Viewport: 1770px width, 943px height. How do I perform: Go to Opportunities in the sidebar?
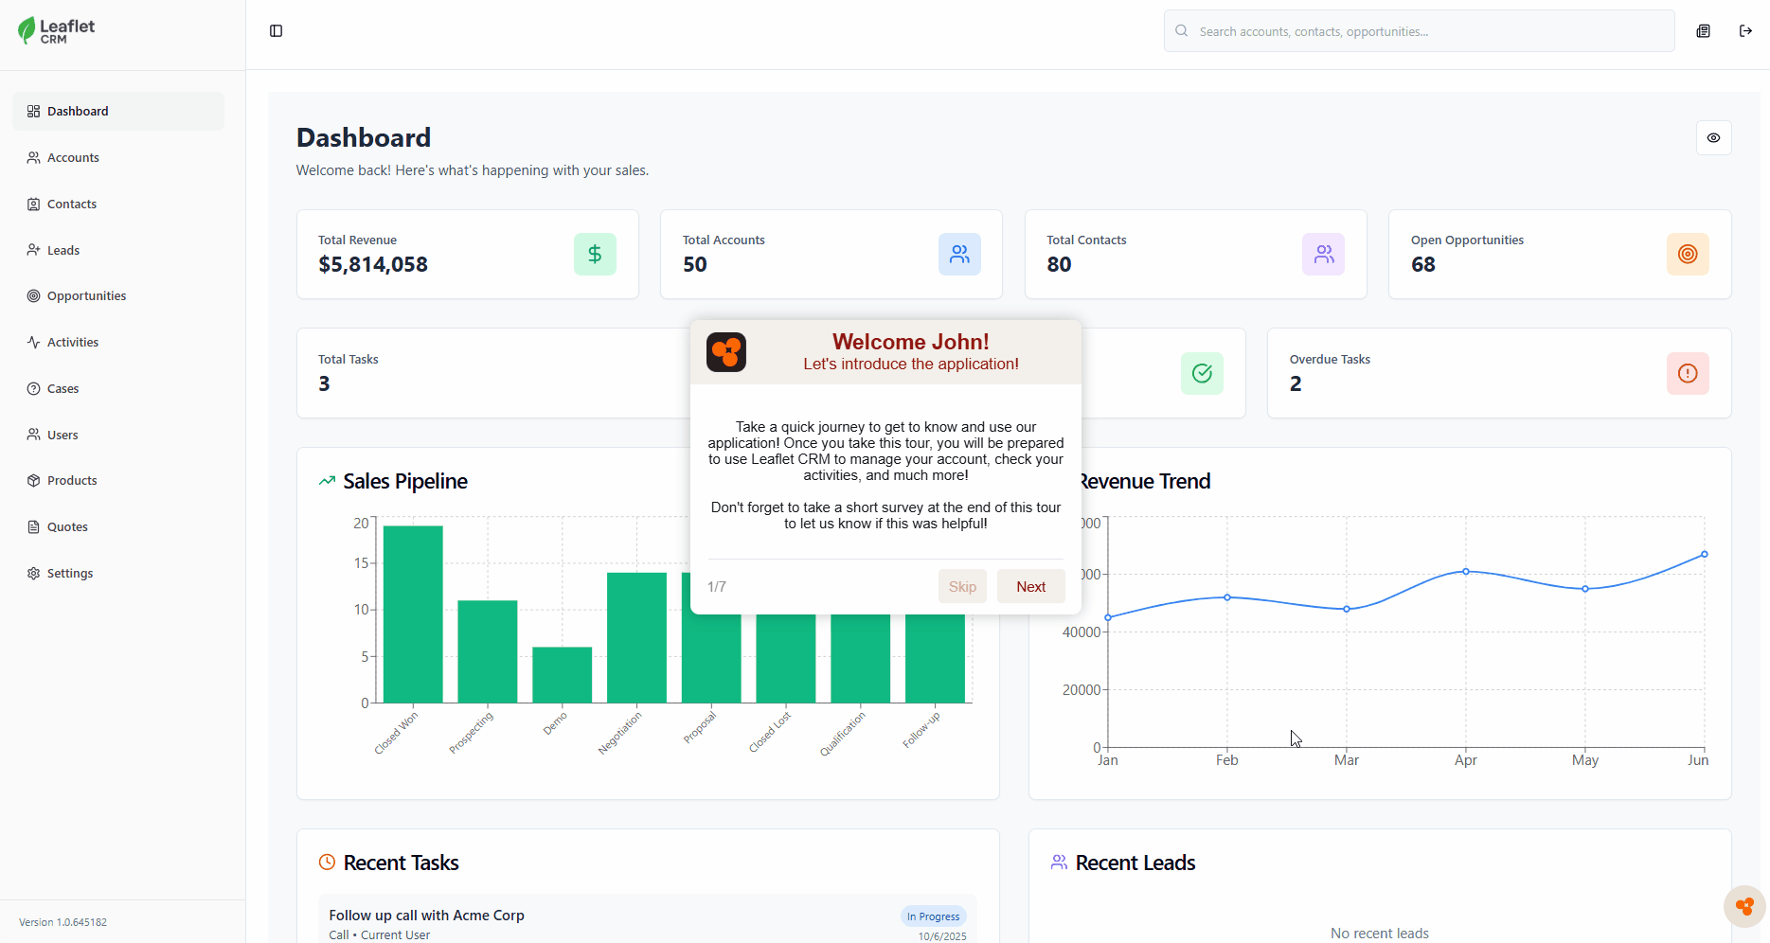(86, 296)
